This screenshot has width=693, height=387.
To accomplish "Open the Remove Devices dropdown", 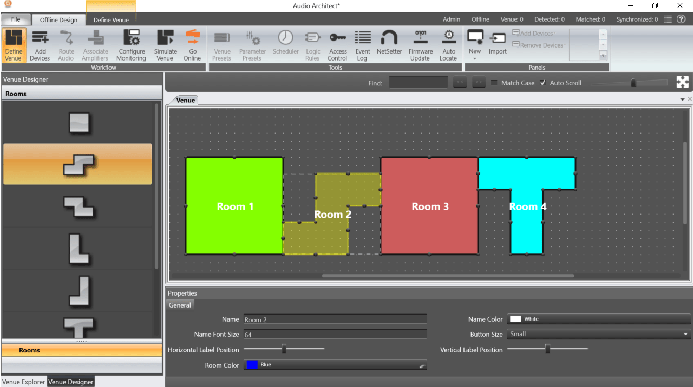I will (539, 45).
